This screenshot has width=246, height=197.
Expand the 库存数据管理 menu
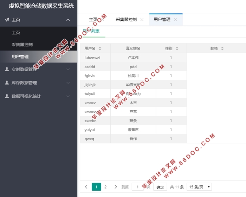pyautogui.click(x=68, y=83)
